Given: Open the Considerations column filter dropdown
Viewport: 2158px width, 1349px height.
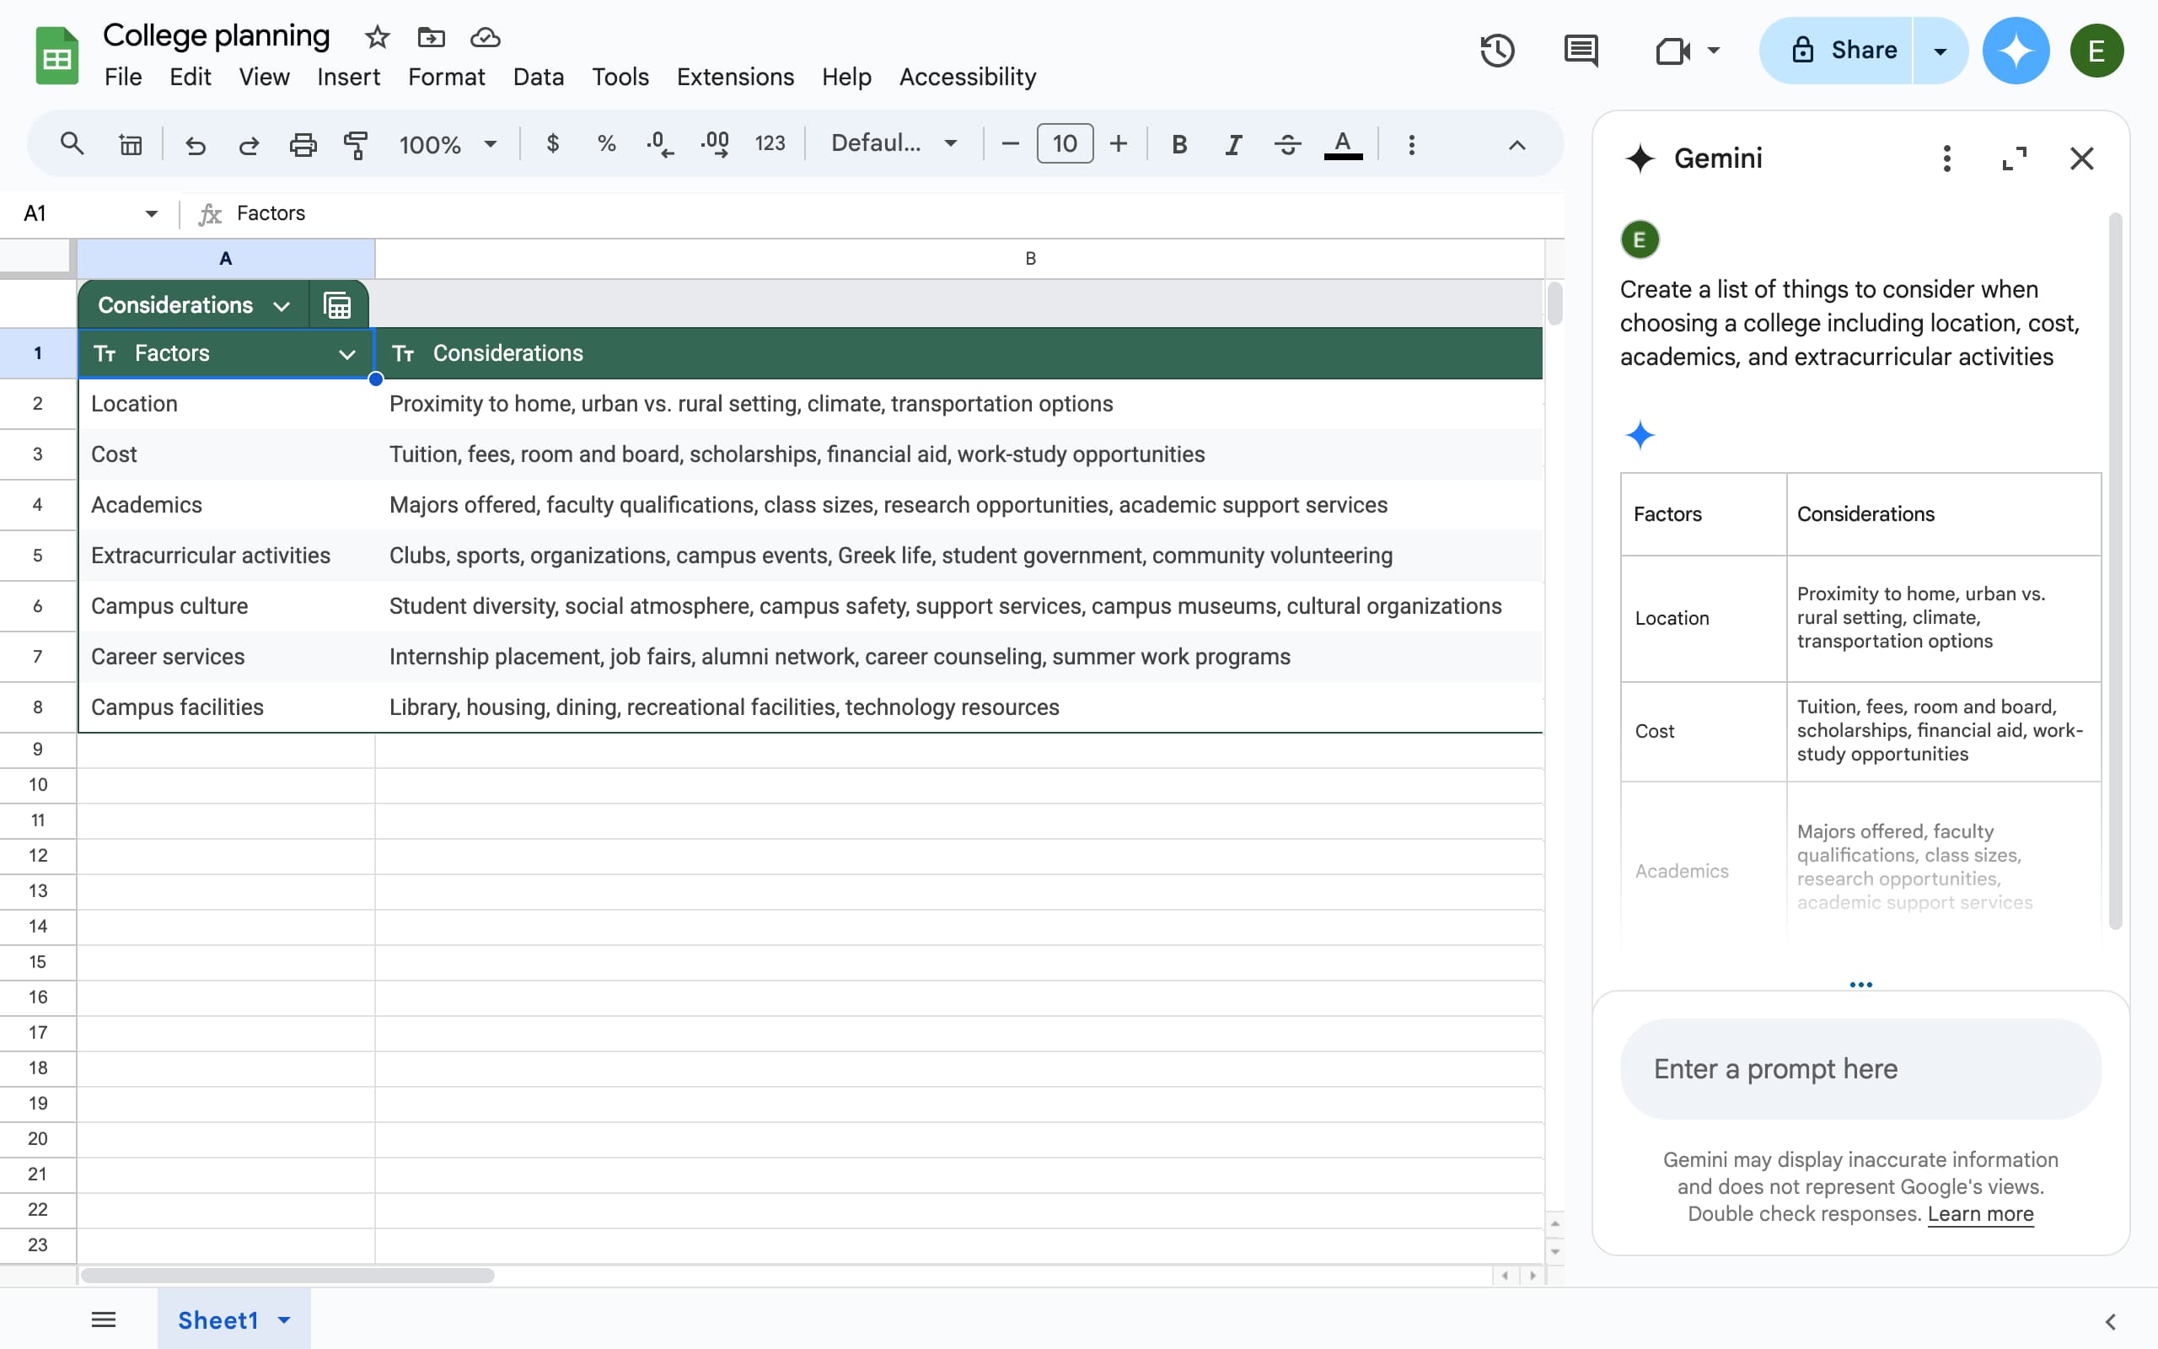Looking at the screenshot, I should pyautogui.click(x=282, y=304).
